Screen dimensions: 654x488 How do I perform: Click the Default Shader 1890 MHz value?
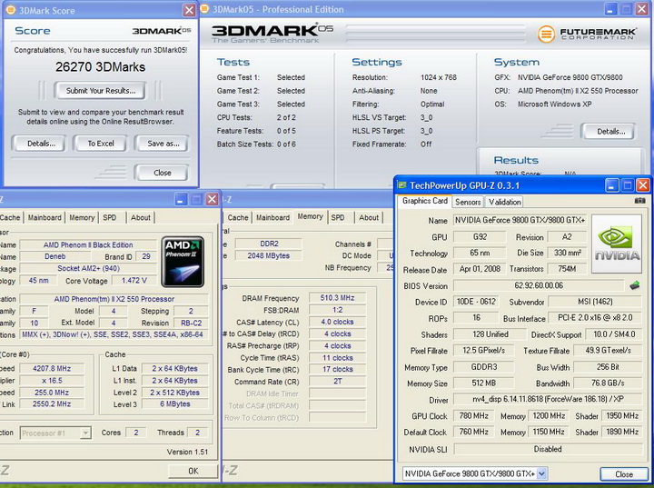pyautogui.click(x=622, y=432)
